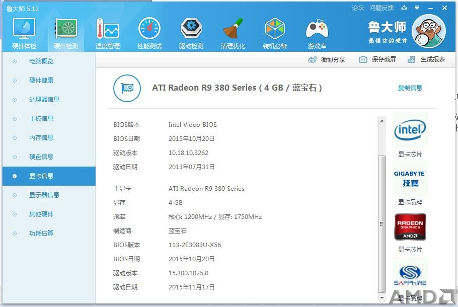The height and width of the screenshot is (307, 458).
Task: Click the camera icon for 保存截屏
Action: pos(363,59)
